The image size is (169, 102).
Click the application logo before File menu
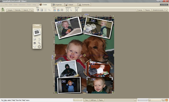[x=2, y=5]
